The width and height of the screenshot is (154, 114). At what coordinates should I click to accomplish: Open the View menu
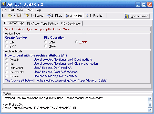(x=20, y=10)
